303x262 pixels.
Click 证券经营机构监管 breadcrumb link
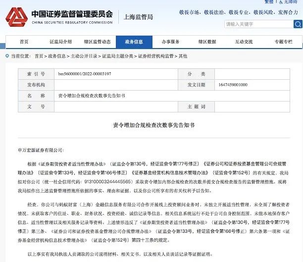pos(156,56)
